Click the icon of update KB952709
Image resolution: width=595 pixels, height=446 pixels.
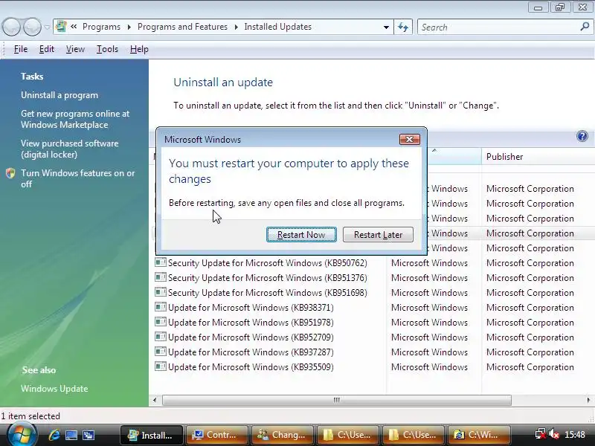161,337
